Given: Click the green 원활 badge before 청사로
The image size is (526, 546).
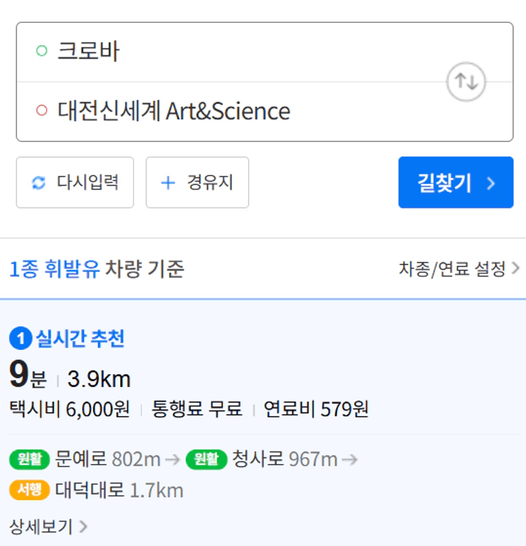Looking at the screenshot, I should [x=206, y=459].
